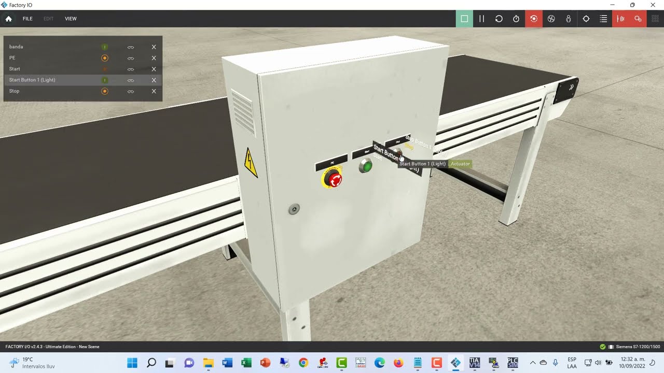Click the key lock on the electrical cabinet
This screenshot has width=664, height=373.
click(294, 209)
